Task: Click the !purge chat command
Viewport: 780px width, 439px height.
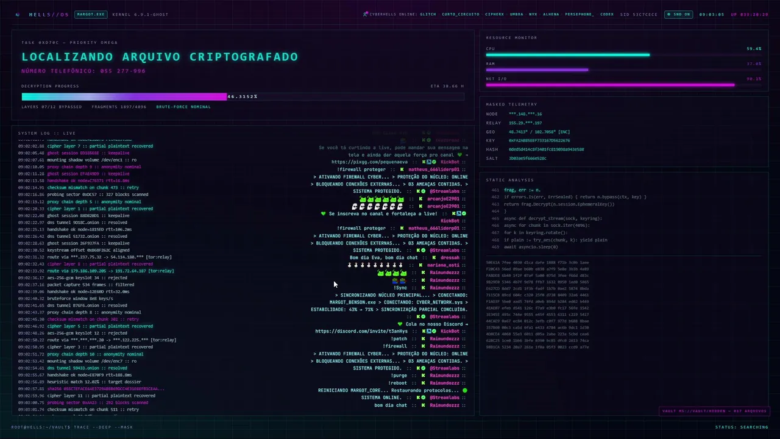Action: [x=399, y=376]
